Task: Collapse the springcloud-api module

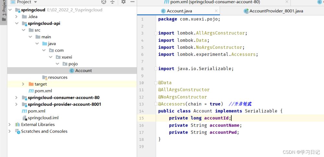Action: tap(17, 24)
